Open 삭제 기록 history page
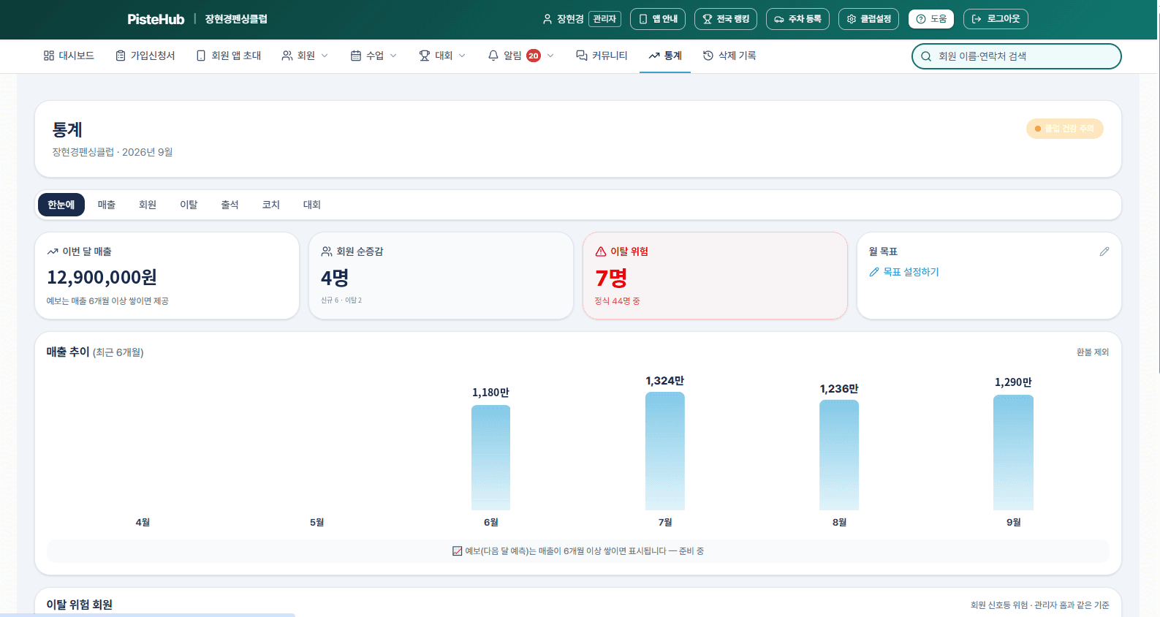1160x617 pixels. [x=729, y=56]
